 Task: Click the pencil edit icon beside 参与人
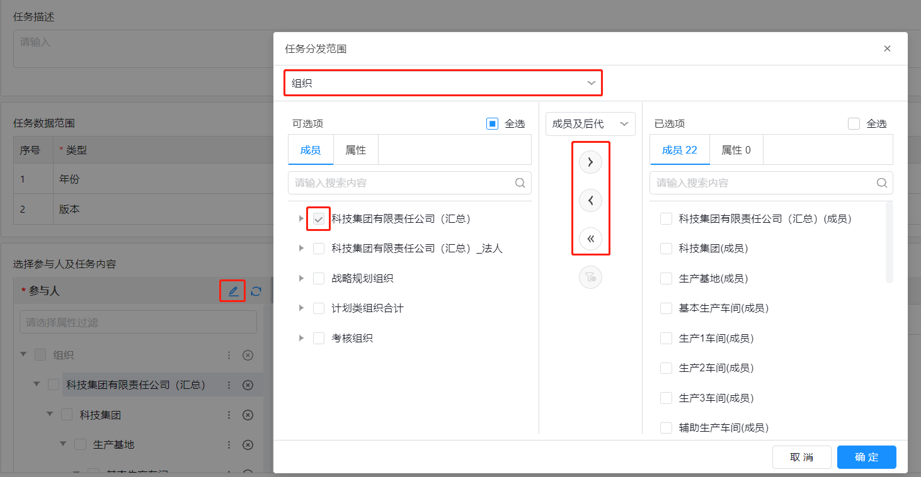(x=233, y=291)
